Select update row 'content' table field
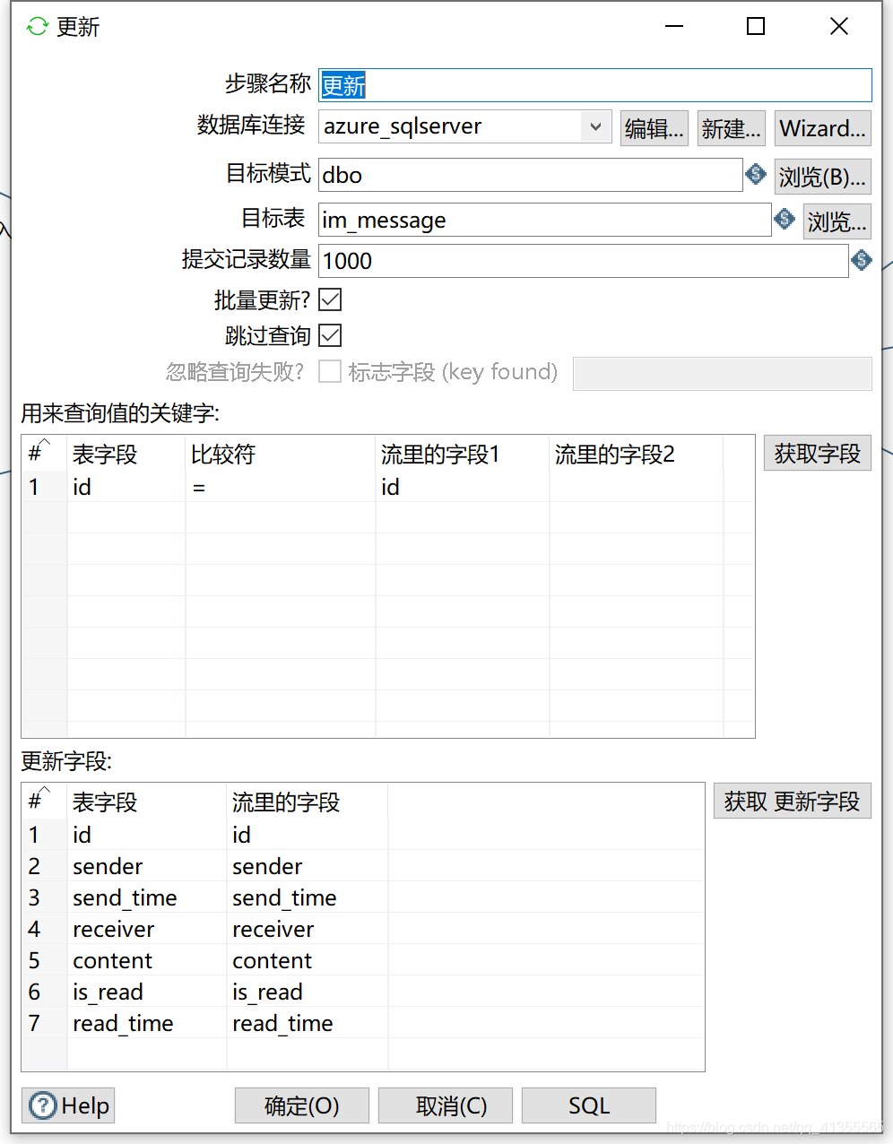893x1144 pixels. [147, 960]
